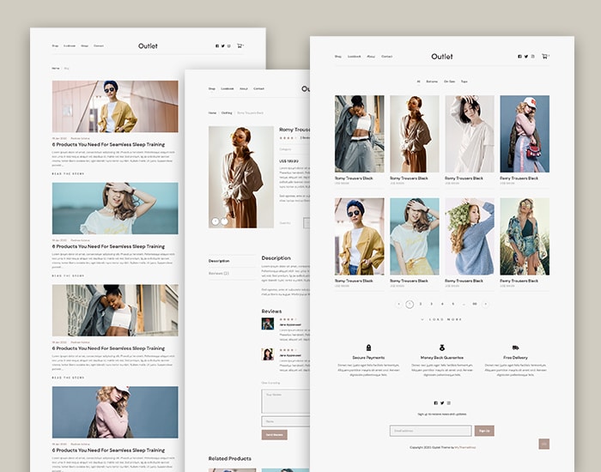The width and height of the screenshot is (601, 472).
Task: Open Contact menu on the shop grid page
Action: (x=386, y=57)
